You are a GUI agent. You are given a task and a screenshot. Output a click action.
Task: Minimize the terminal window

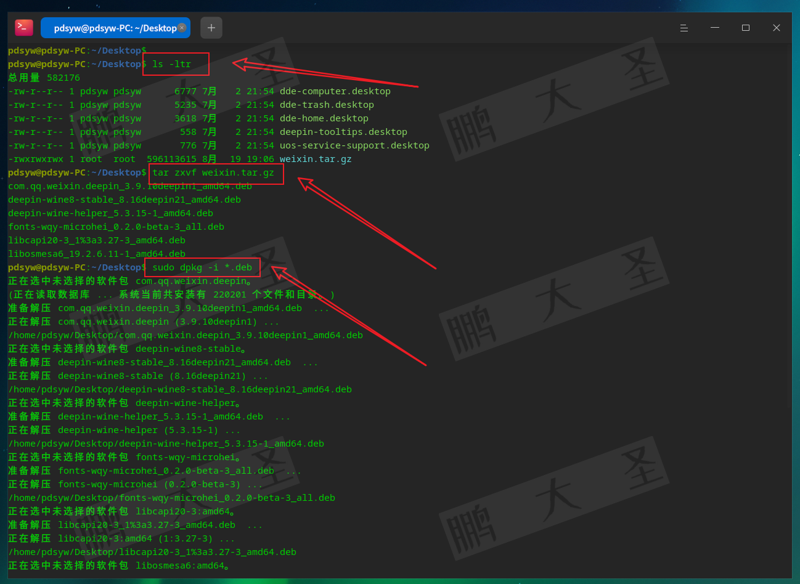[715, 28]
